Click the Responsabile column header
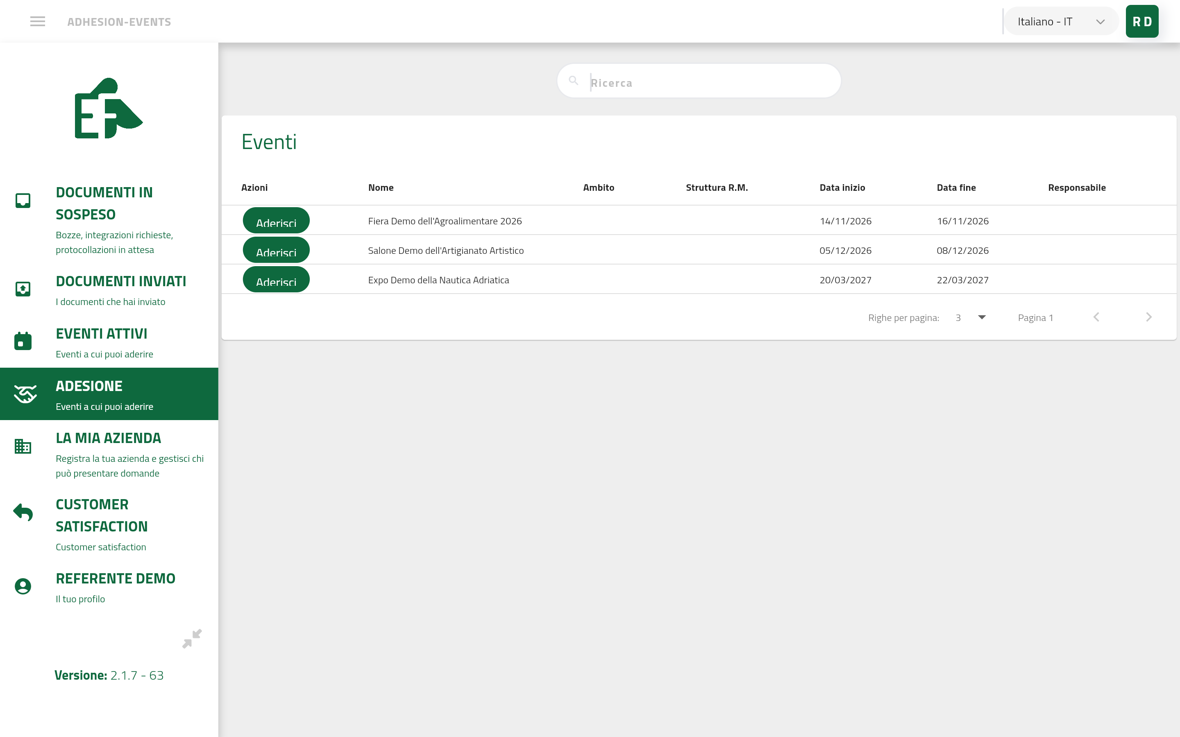 pyautogui.click(x=1077, y=188)
